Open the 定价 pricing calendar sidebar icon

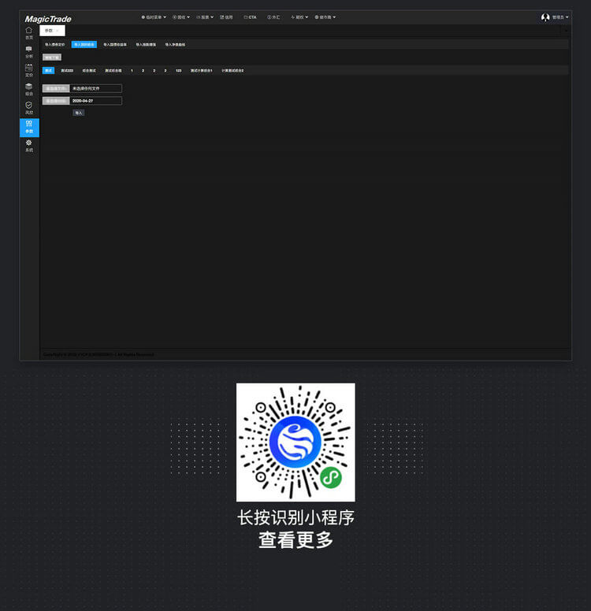(29, 71)
